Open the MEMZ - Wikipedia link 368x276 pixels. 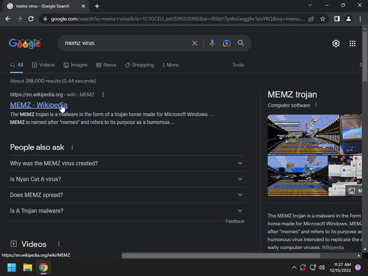[x=39, y=105]
